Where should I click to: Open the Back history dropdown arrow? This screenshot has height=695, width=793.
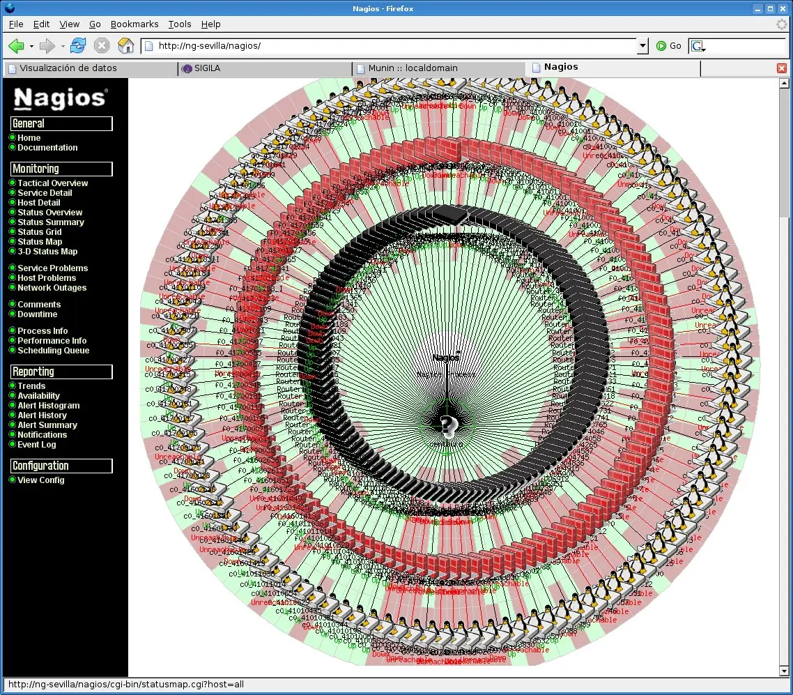[x=31, y=46]
